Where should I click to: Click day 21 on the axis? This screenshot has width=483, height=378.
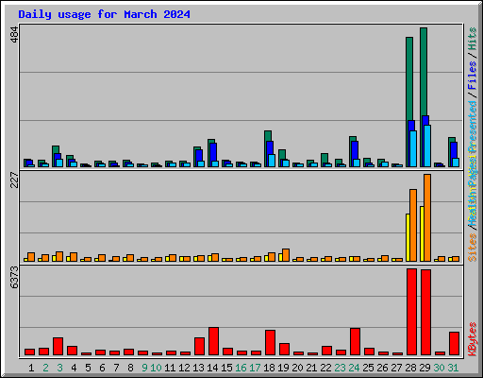click(311, 368)
